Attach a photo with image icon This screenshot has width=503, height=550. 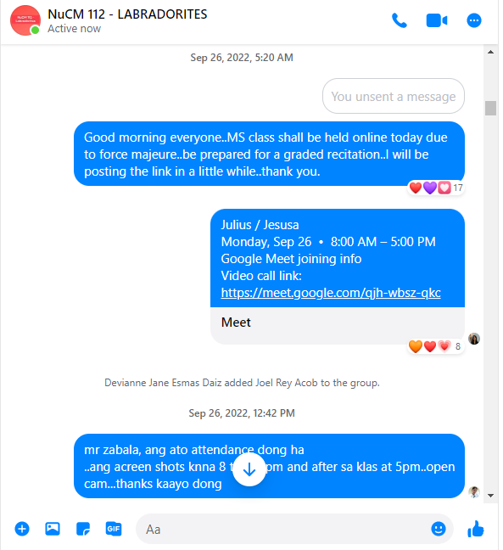(x=53, y=529)
